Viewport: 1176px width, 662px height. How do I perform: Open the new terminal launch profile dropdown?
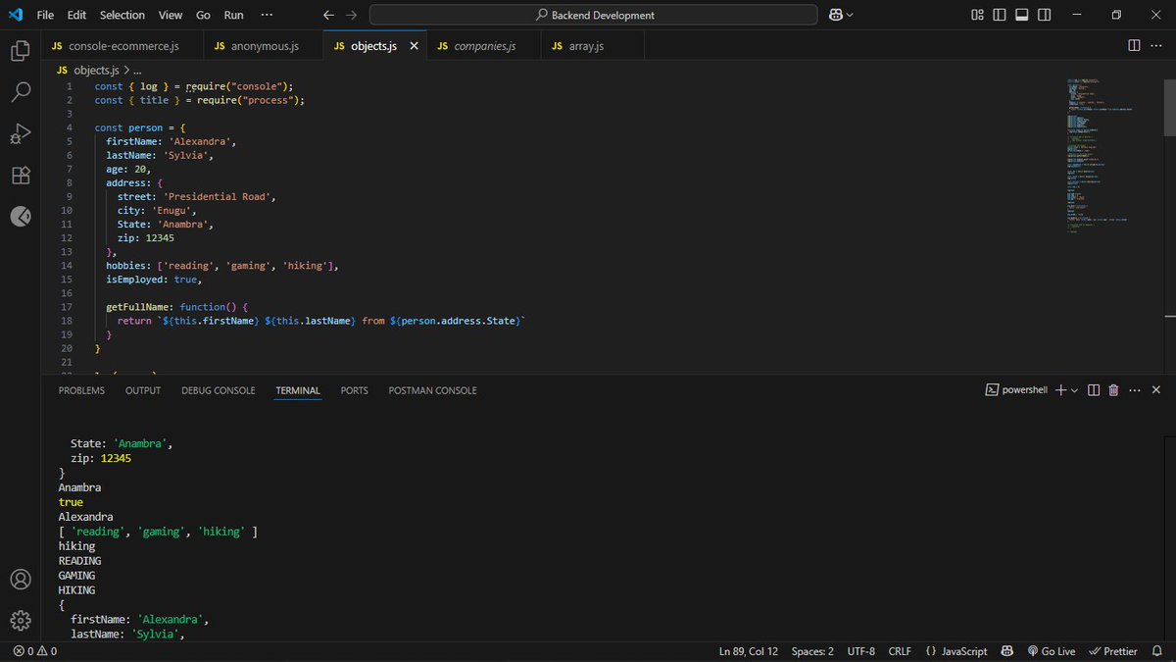tap(1074, 390)
